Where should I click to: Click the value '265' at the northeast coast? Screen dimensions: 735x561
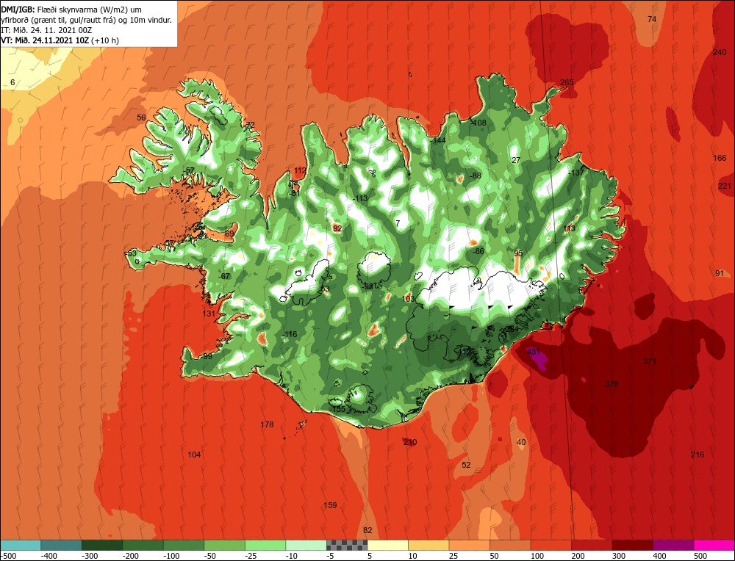567,82
